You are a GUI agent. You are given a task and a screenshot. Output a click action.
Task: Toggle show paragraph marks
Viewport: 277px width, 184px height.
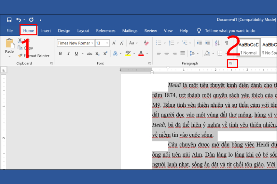[227, 43]
